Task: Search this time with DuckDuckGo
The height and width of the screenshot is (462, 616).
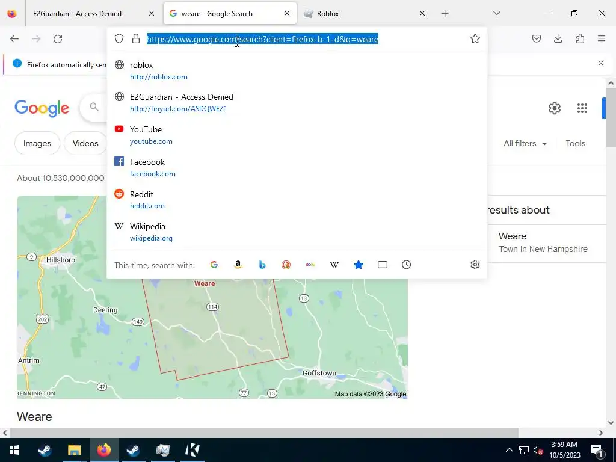Action: tap(286, 265)
